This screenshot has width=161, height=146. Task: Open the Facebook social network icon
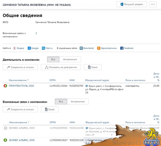[x=122, y=48]
